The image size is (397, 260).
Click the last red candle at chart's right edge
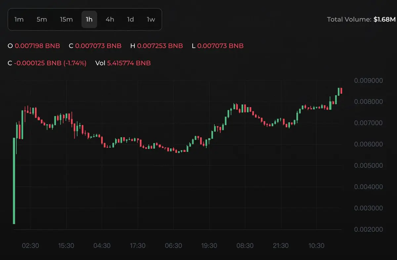point(341,91)
